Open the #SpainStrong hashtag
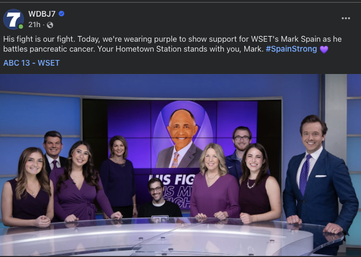The width and height of the screenshot is (361, 257). (x=291, y=49)
